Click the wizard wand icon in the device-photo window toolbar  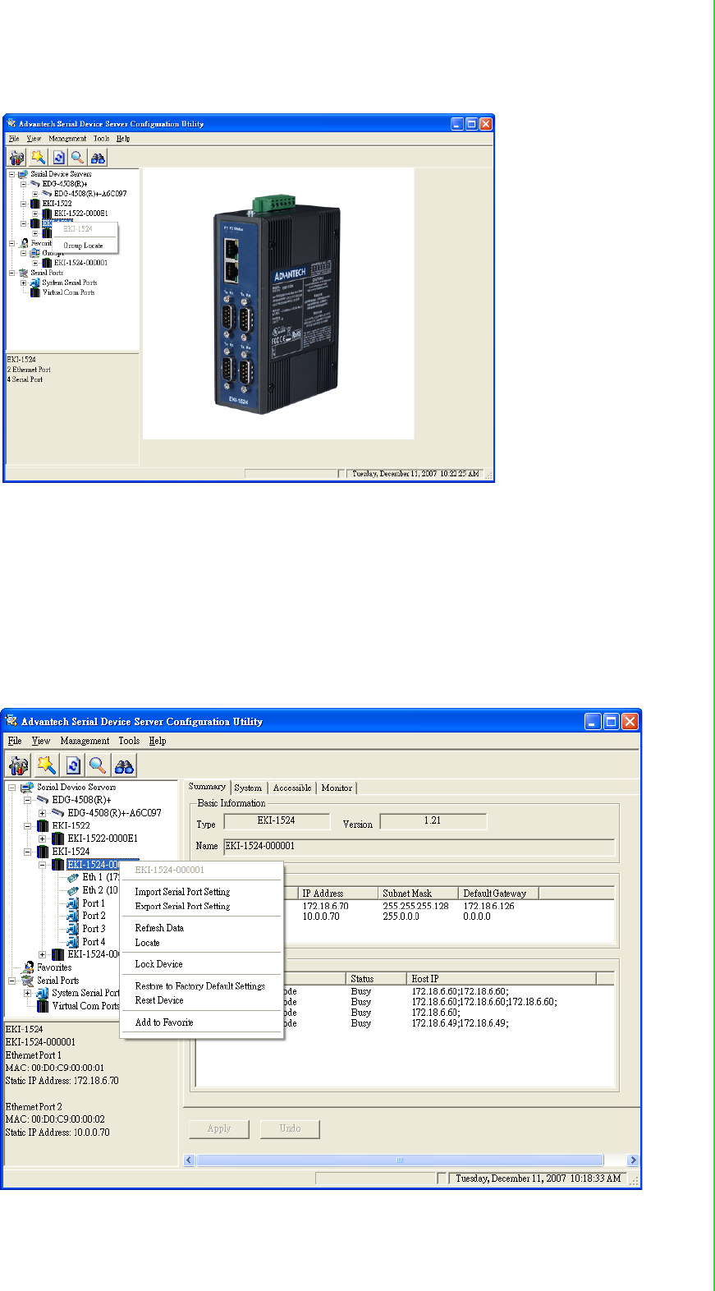pos(38,158)
